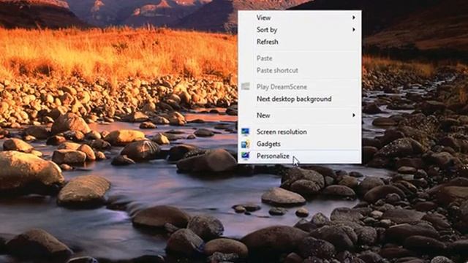Expand the Sort by submenu arrow

tap(354, 29)
